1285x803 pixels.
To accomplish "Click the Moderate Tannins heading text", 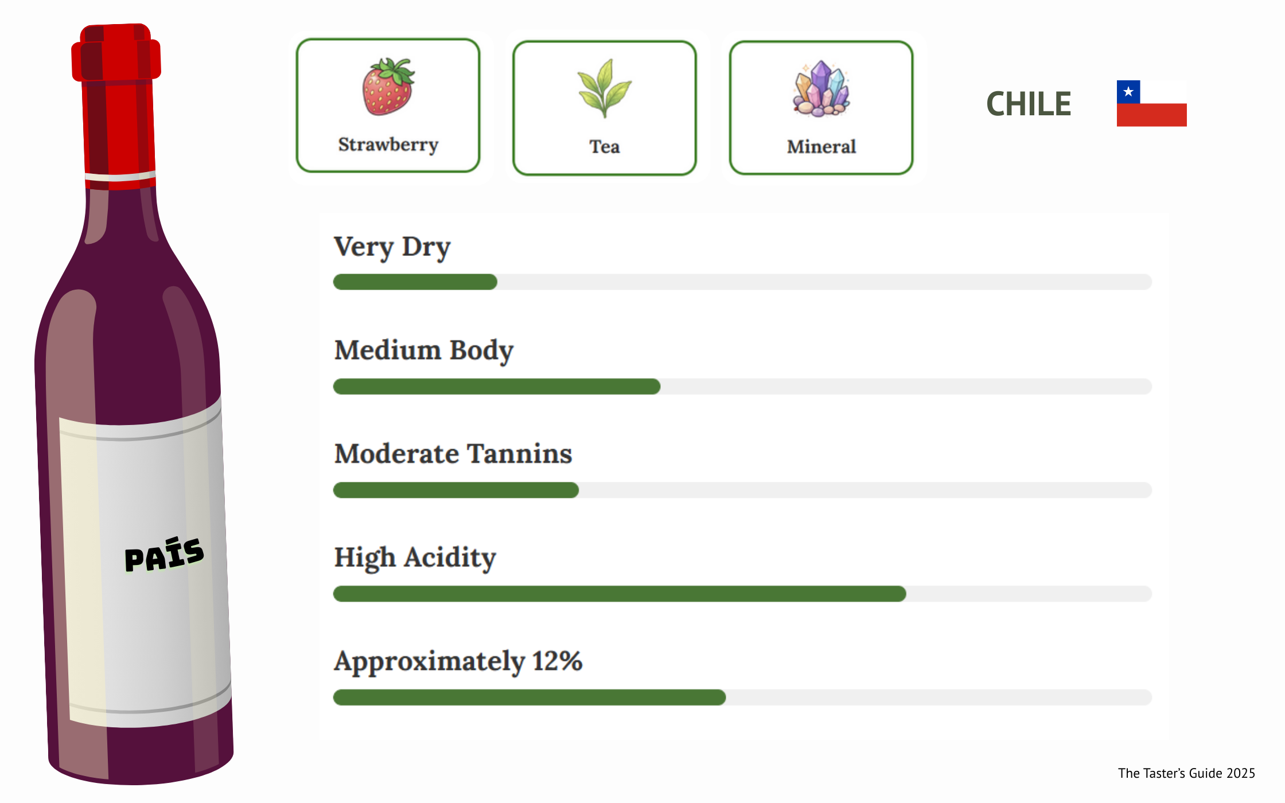I will coord(453,454).
